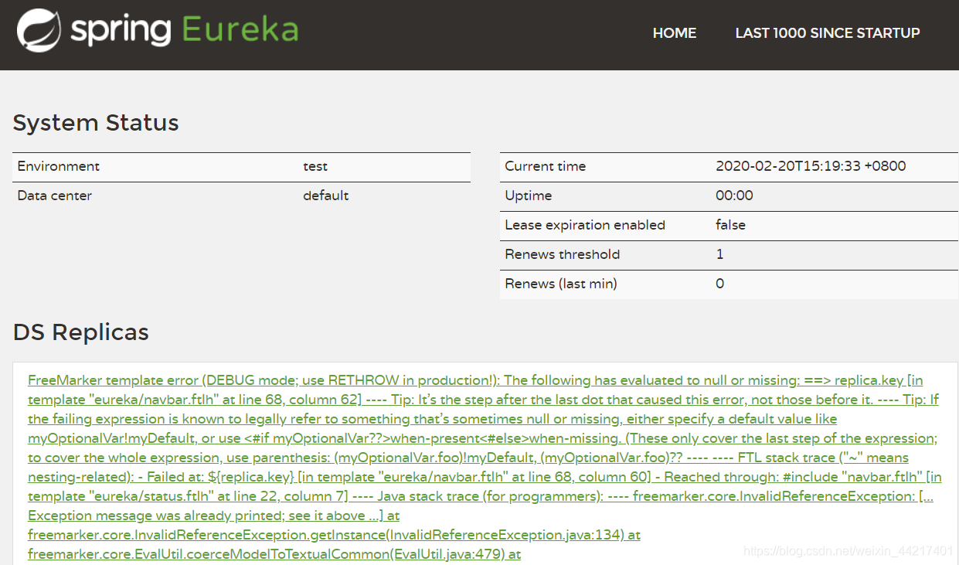Select the DS Replicas heading
The width and height of the screenshot is (959, 565).
81,332
